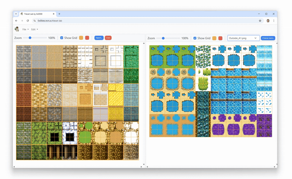Open a new browser tab
Image resolution: width=292 pixels, height=179 pixels.
point(59,14)
